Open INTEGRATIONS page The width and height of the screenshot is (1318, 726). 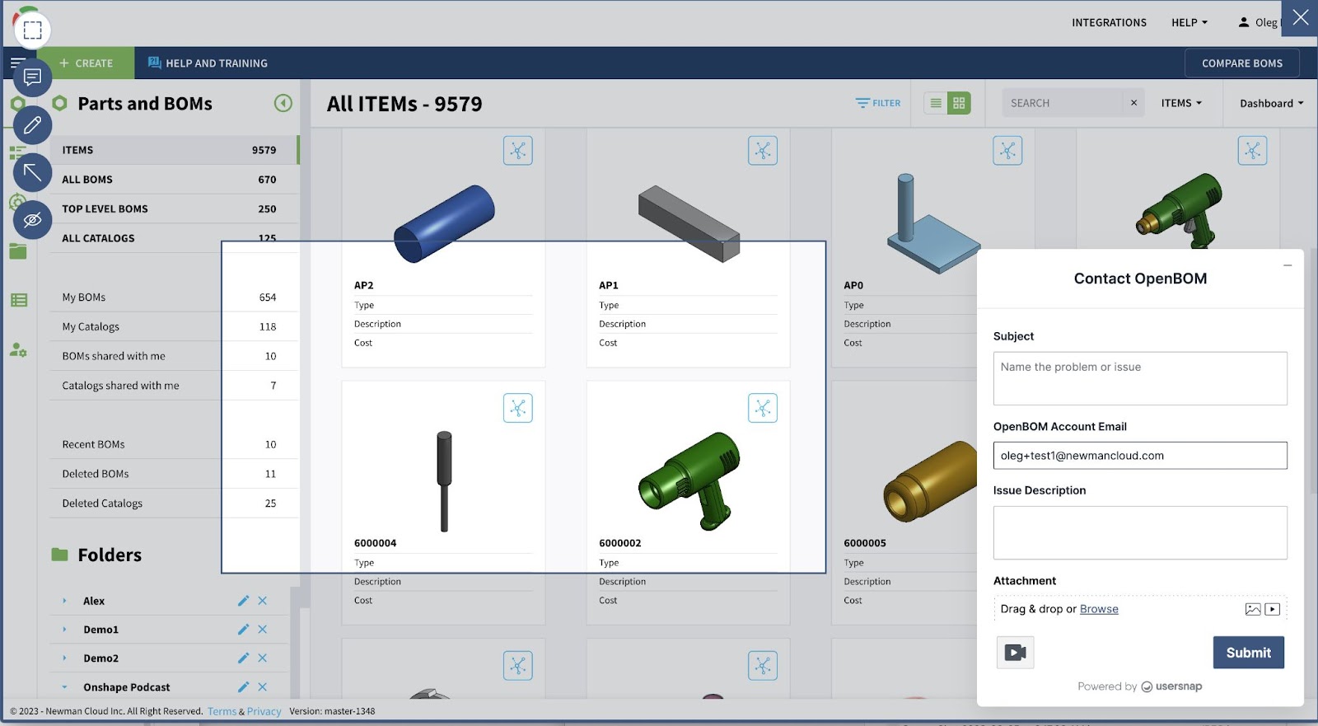(x=1109, y=22)
